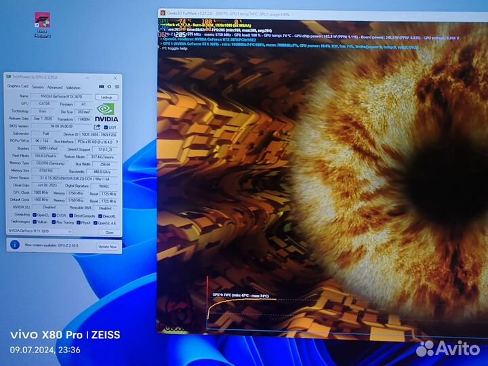This screenshot has height=366, width=488.
Task: Click the GPU-Z screenshot camera icon
Action: tap(101, 87)
